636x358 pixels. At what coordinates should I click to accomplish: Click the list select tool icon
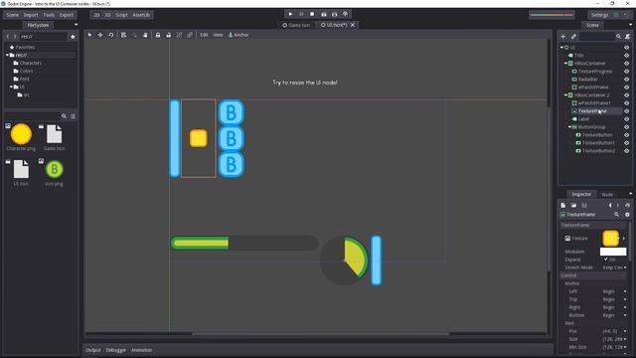pos(123,35)
